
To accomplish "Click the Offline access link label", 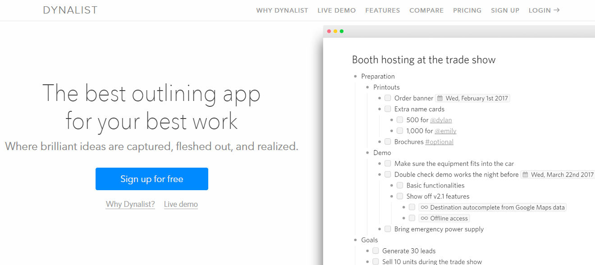I will pyautogui.click(x=449, y=218).
